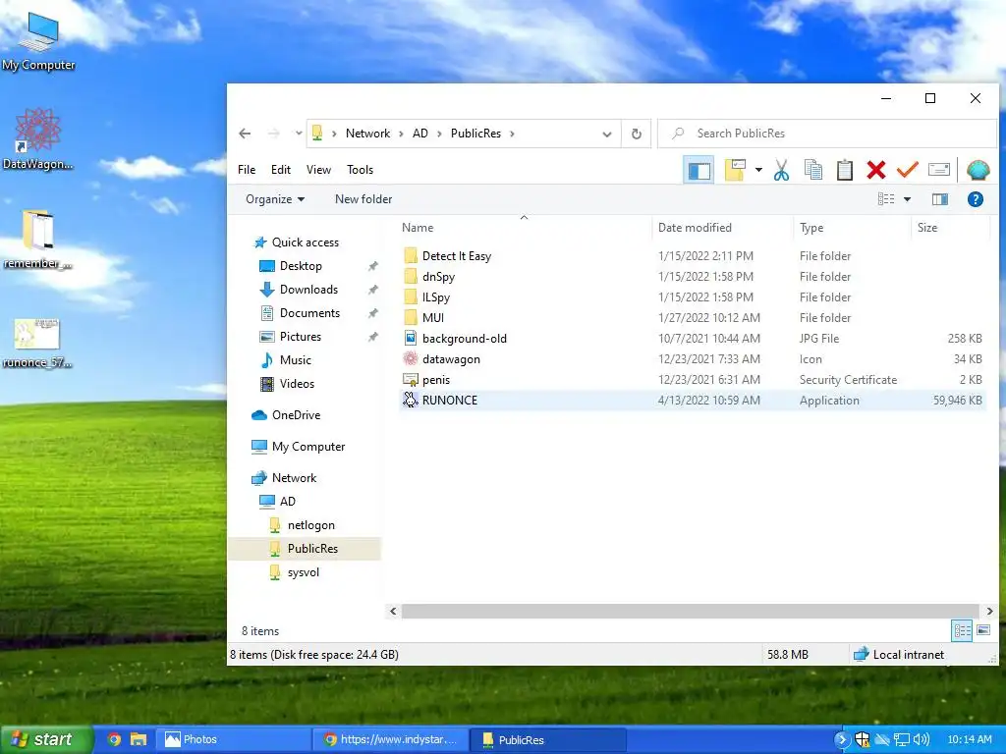Sort by Date modified column header
The image size is (1006, 754).
coord(723,228)
